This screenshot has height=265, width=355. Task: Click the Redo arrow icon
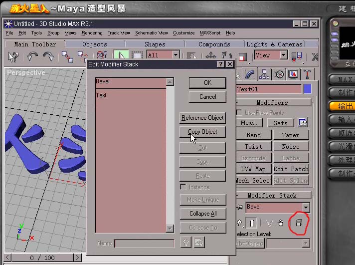48,56
